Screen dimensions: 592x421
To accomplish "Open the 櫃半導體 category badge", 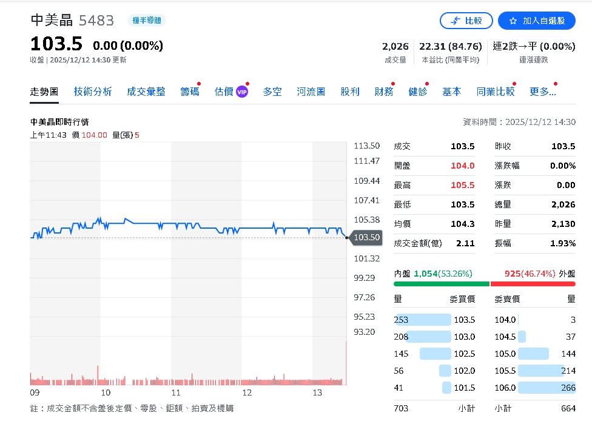I will click(x=147, y=20).
